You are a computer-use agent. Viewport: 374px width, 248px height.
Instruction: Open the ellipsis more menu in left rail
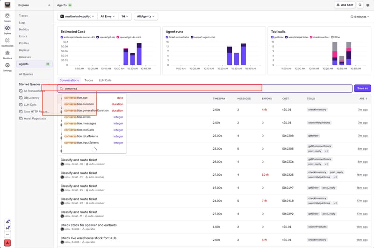(7, 234)
